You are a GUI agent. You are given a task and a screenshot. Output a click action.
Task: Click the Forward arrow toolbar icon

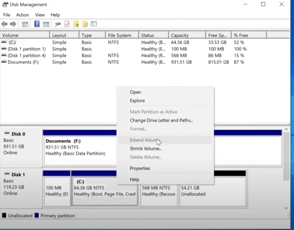pyautogui.click(x=13, y=24)
